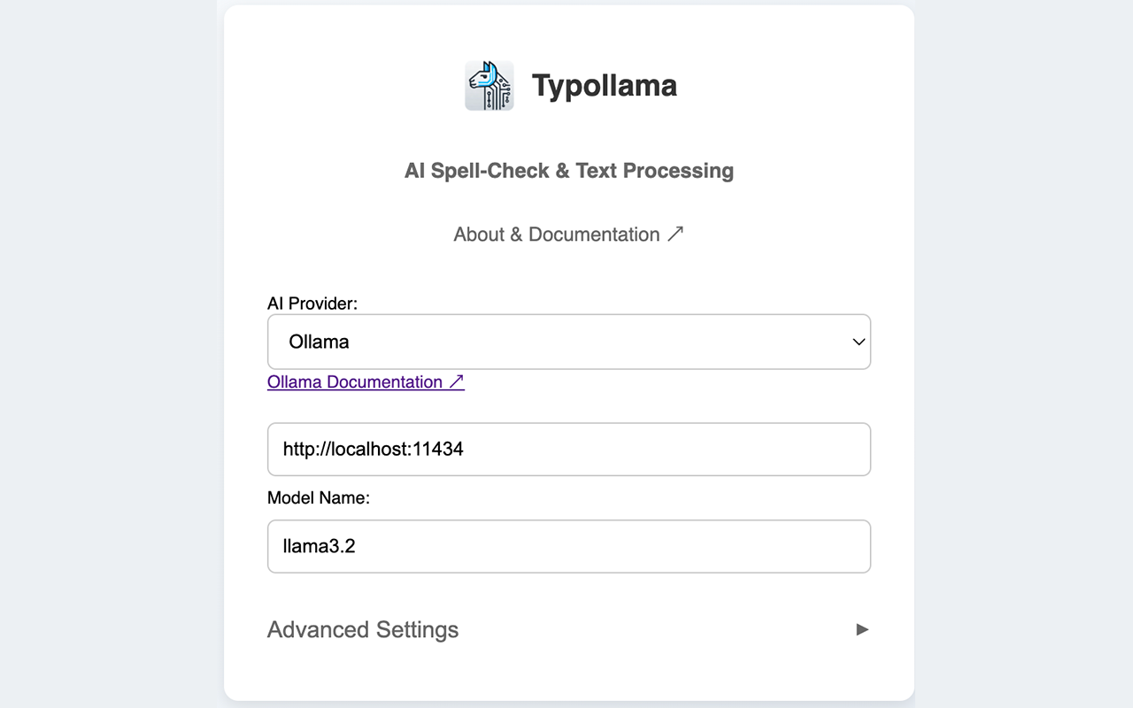Click the Typollama title heading
This screenshot has width=1133, height=708.
tap(604, 84)
